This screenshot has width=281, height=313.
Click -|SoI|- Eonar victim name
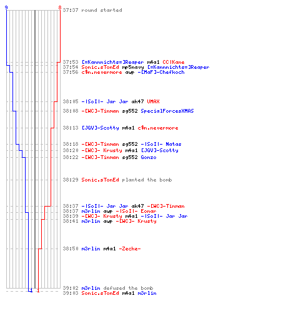(136, 211)
